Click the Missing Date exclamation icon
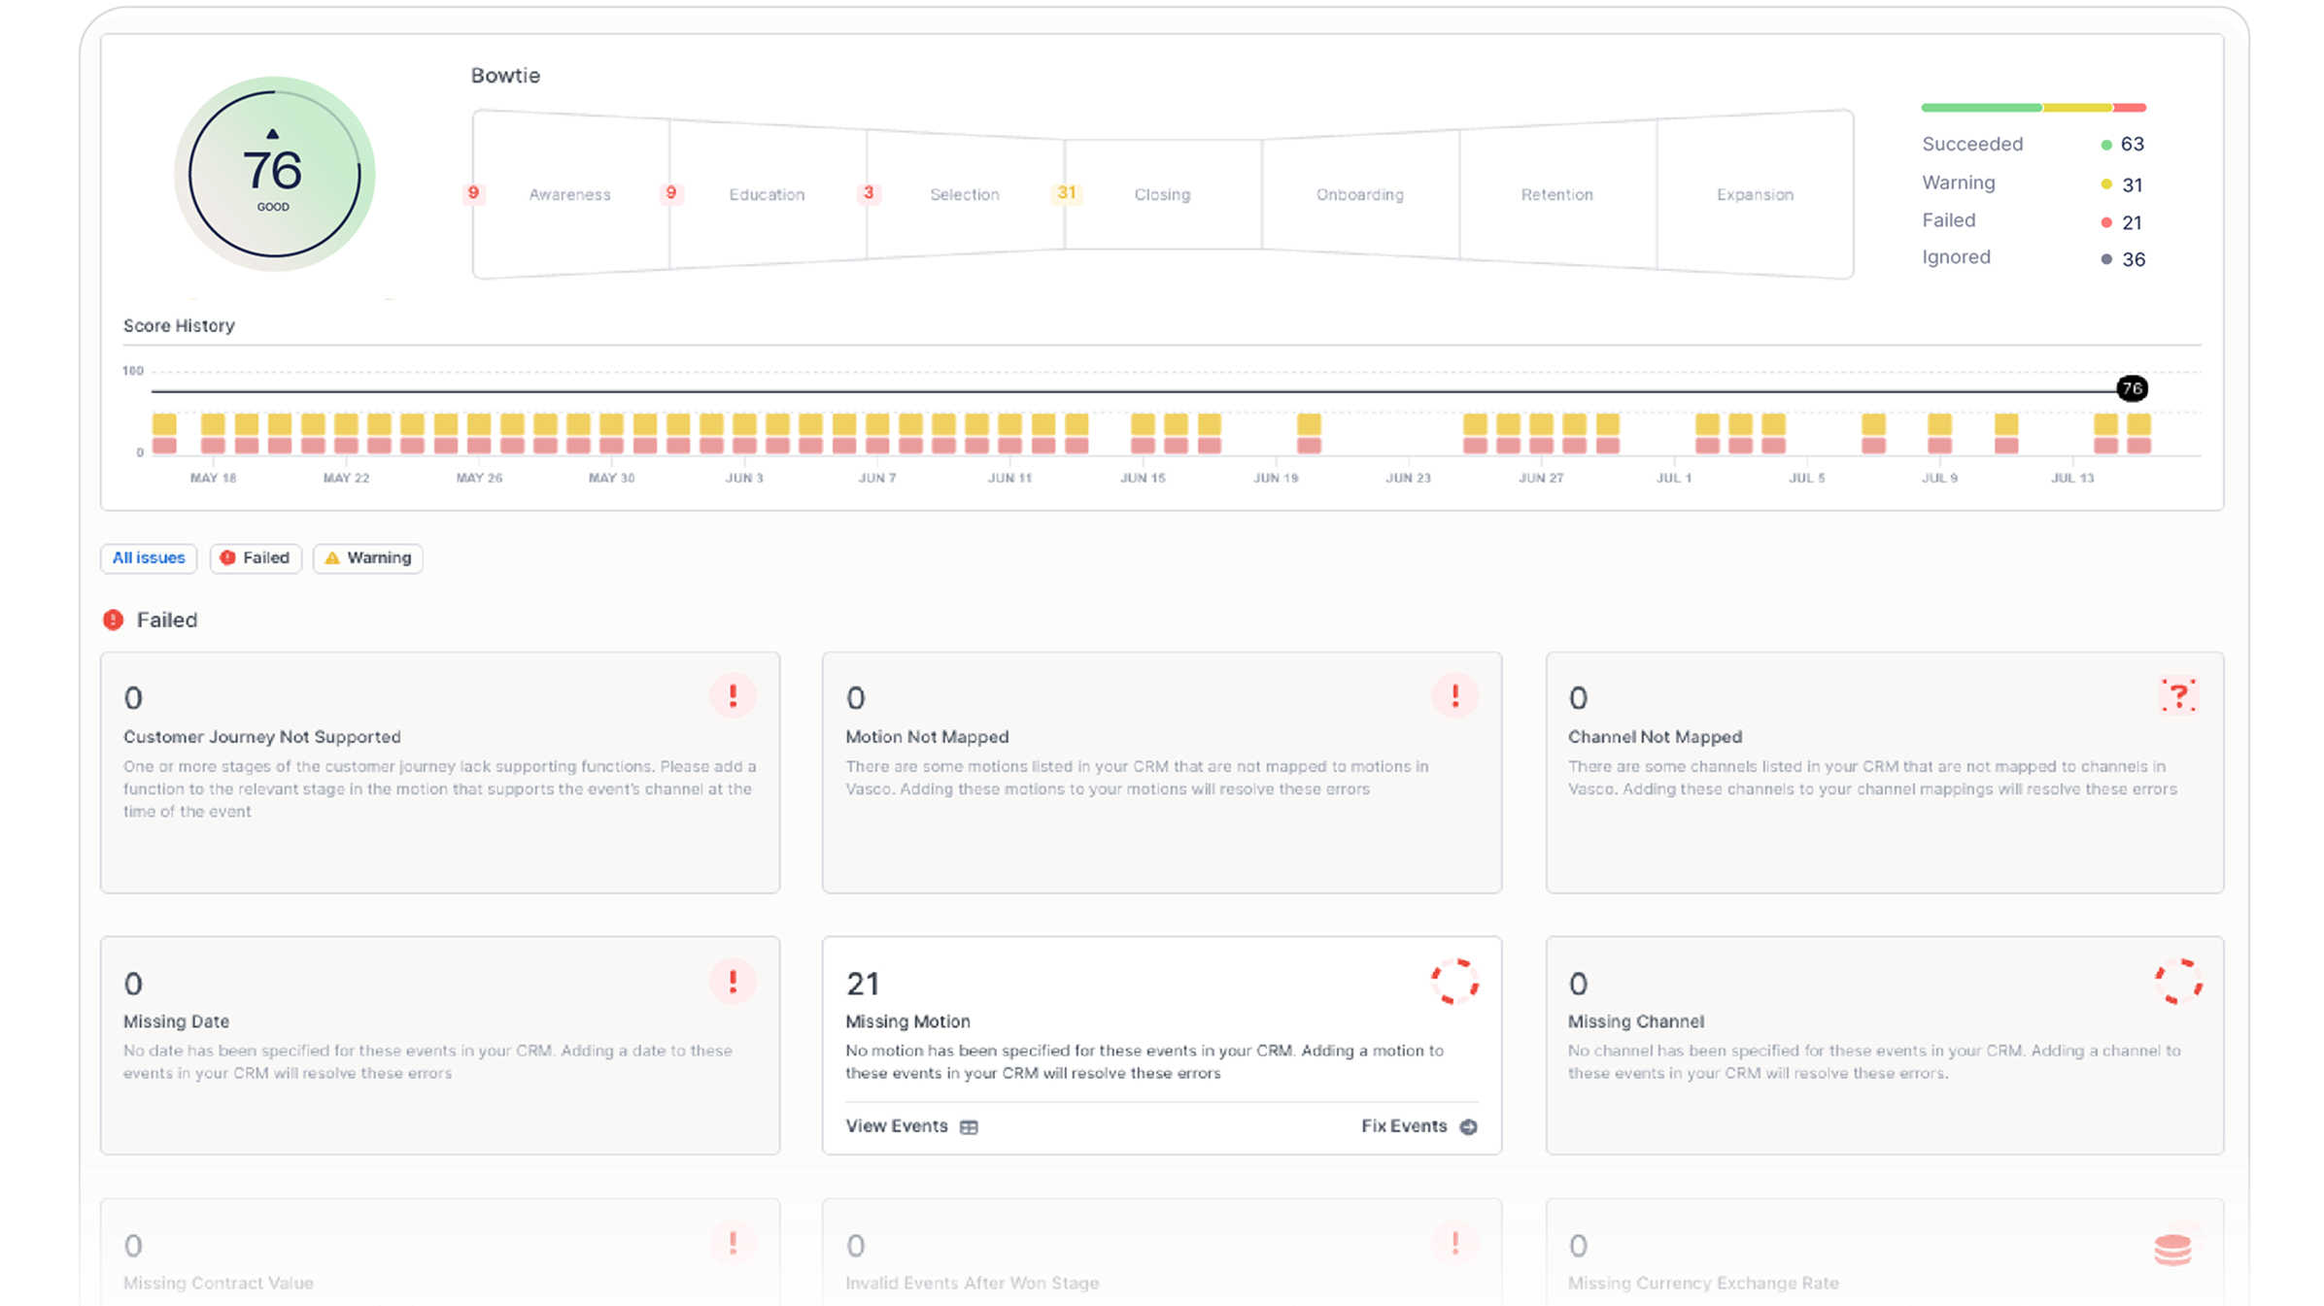Image resolution: width=2324 pixels, height=1306 pixels. pyautogui.click(x=733, y=982)
